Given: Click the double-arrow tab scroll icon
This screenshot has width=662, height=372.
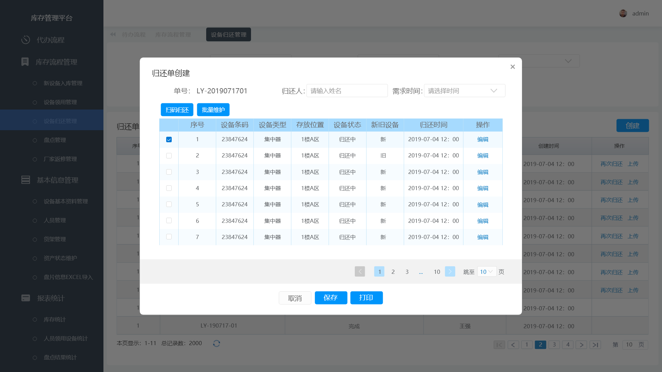Looking at the screenshot, I should (113, 34).
